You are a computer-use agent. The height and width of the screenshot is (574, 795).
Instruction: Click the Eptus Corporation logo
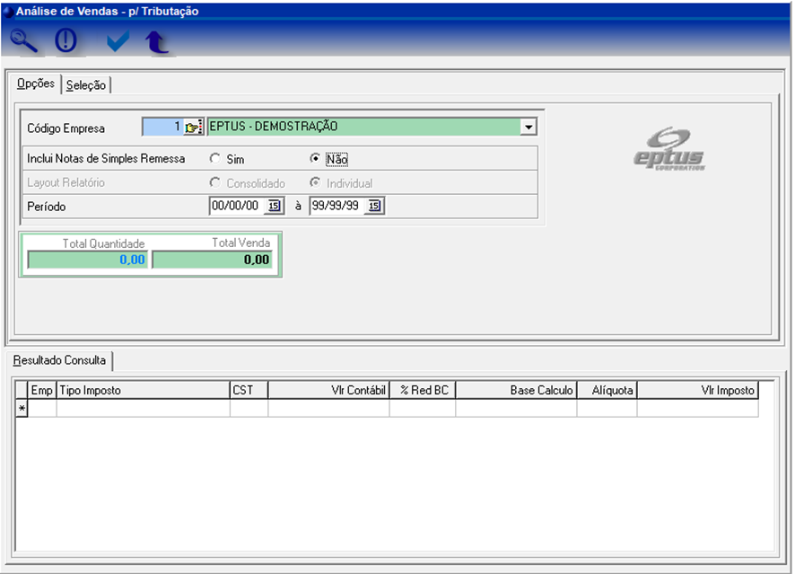669,151
